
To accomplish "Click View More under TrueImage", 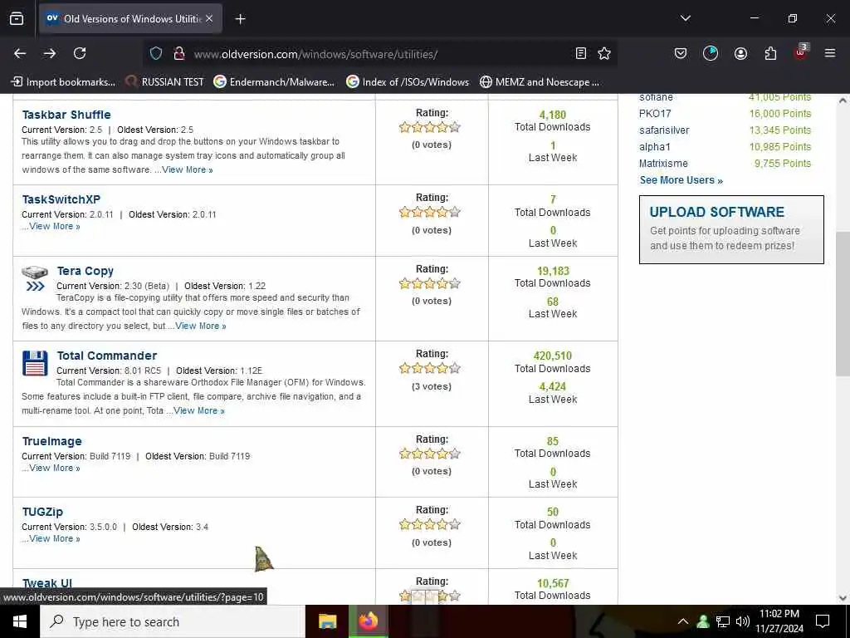I will point(54,468).
